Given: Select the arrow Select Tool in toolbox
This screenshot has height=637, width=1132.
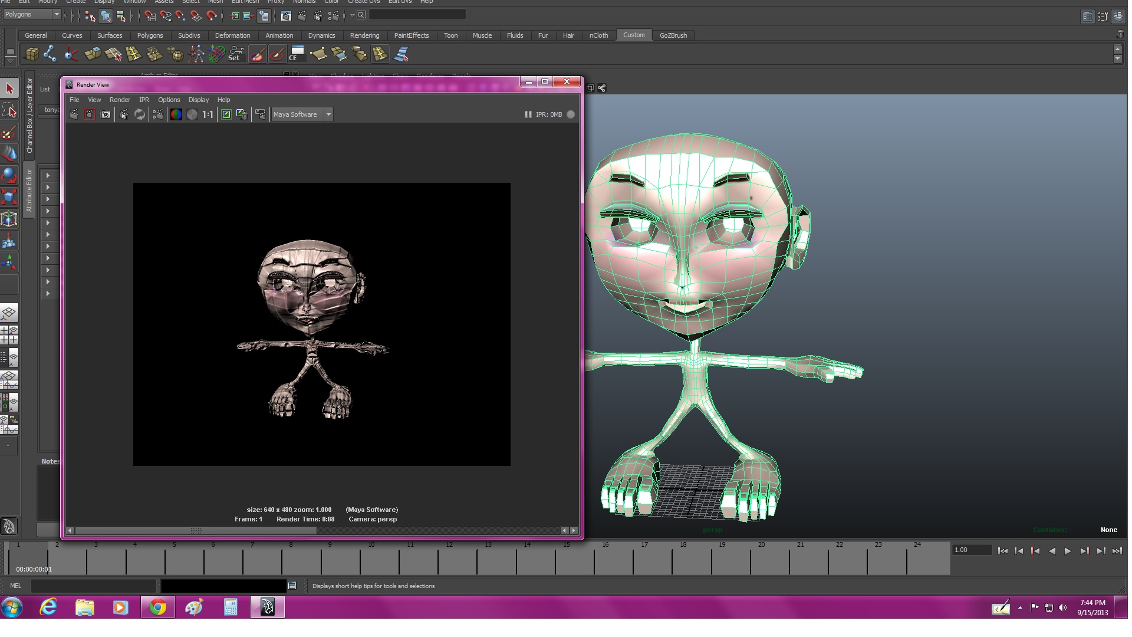Looking at the screenshot, I should 9,88.
